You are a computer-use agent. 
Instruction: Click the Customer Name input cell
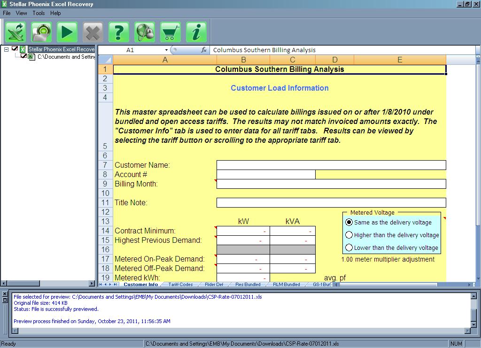pyautogui.click(x=331, y=165)
